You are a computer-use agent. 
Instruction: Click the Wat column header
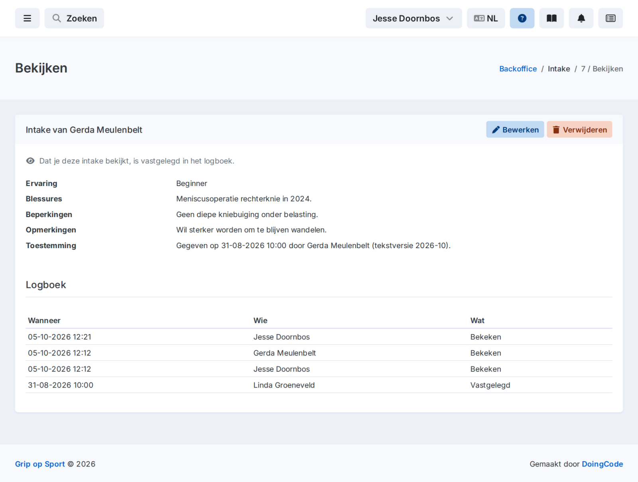[x=477, y=321]
